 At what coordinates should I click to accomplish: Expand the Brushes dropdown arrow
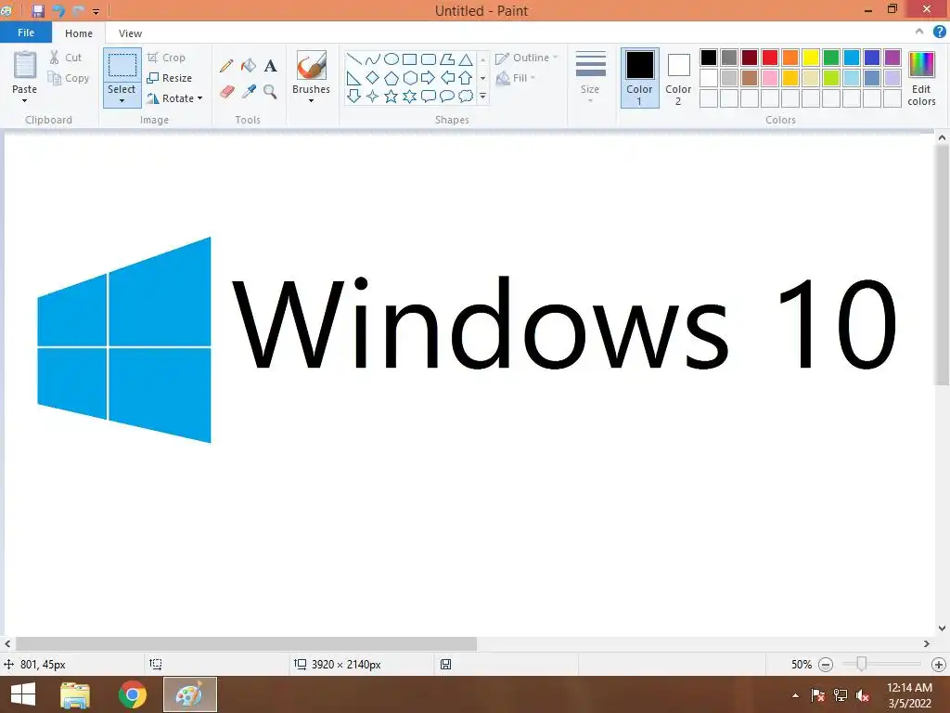point(311,100)
